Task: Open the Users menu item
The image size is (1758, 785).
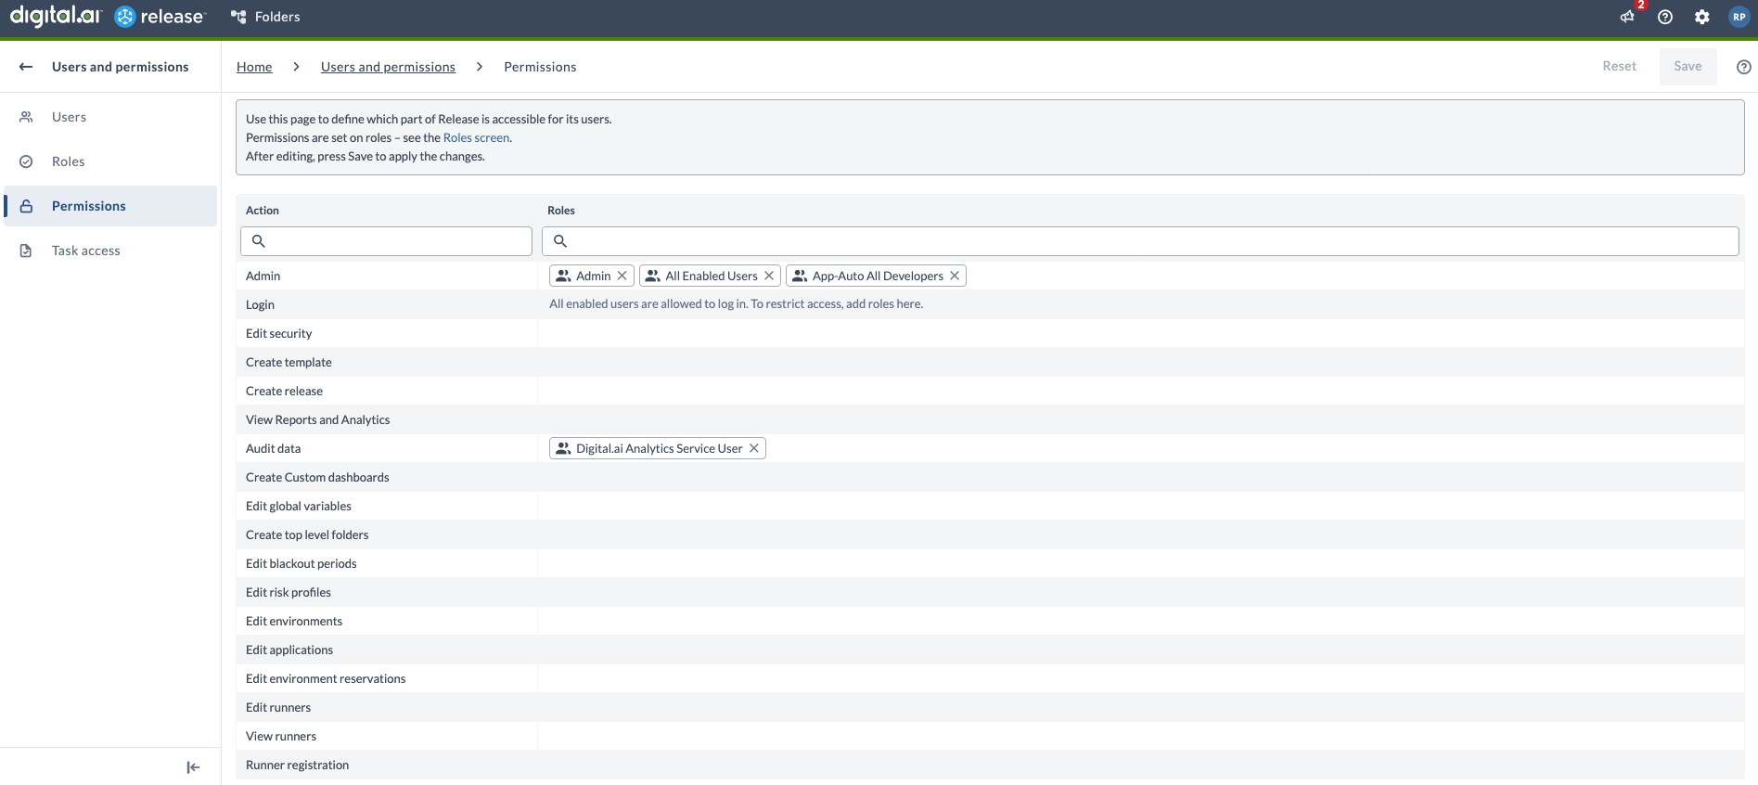Action: coord(110,117)
